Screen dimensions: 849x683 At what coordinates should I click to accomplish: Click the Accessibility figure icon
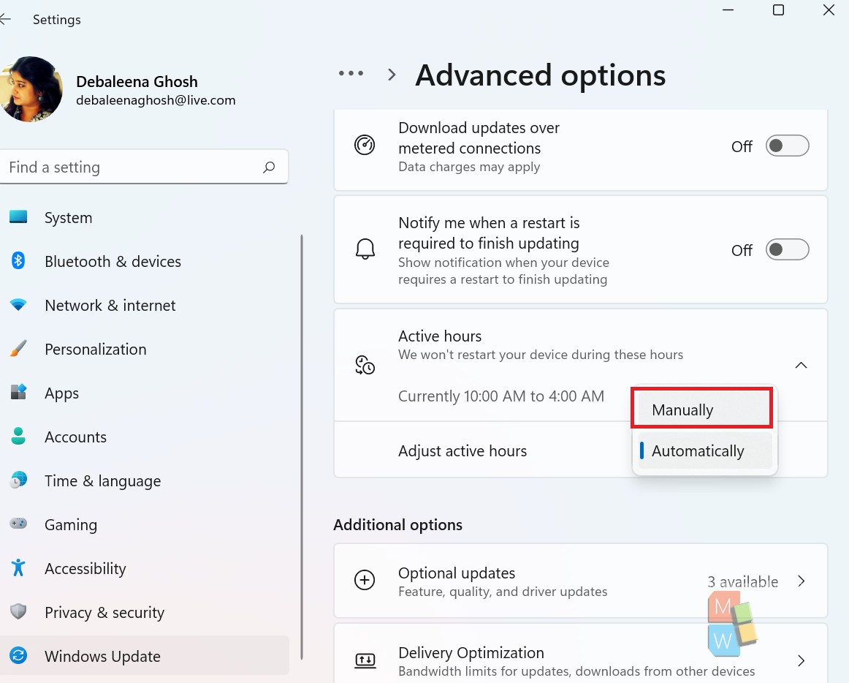tap(18, 568)
